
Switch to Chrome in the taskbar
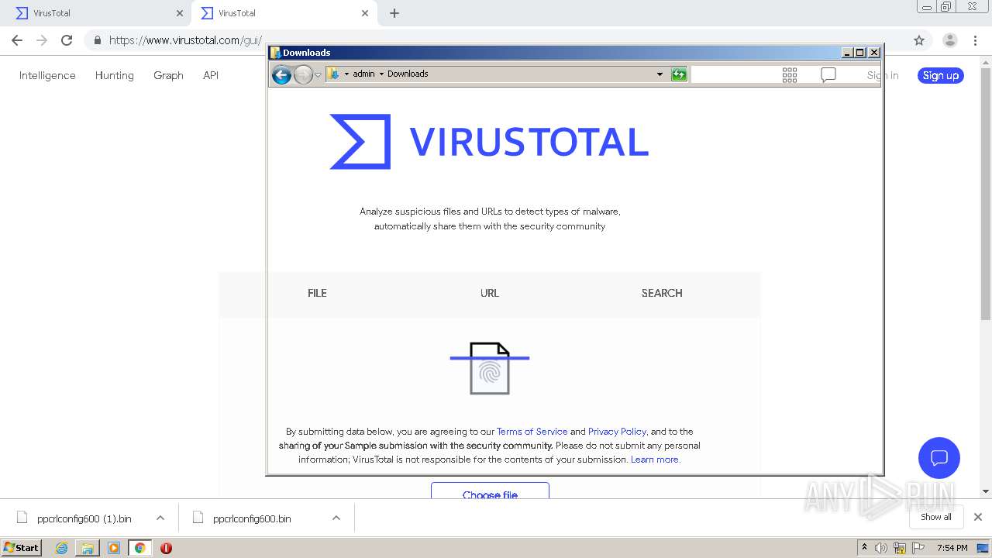tap(140, 548)
